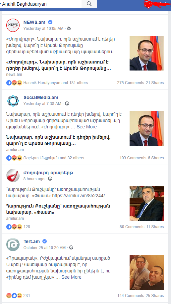Click the Tert.am page name

[32, 241]
